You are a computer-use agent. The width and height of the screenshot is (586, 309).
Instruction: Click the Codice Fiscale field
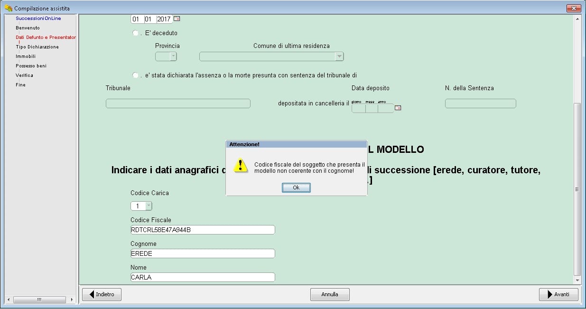203,230
